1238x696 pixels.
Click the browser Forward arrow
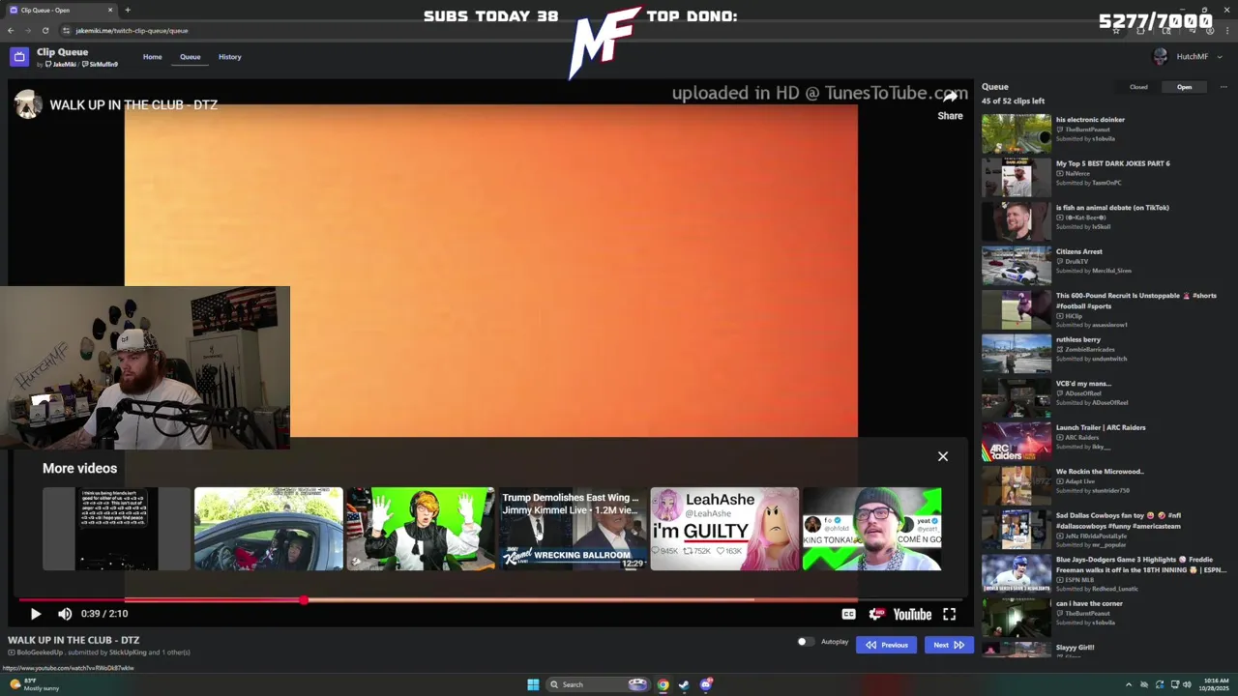click(27, 30)
